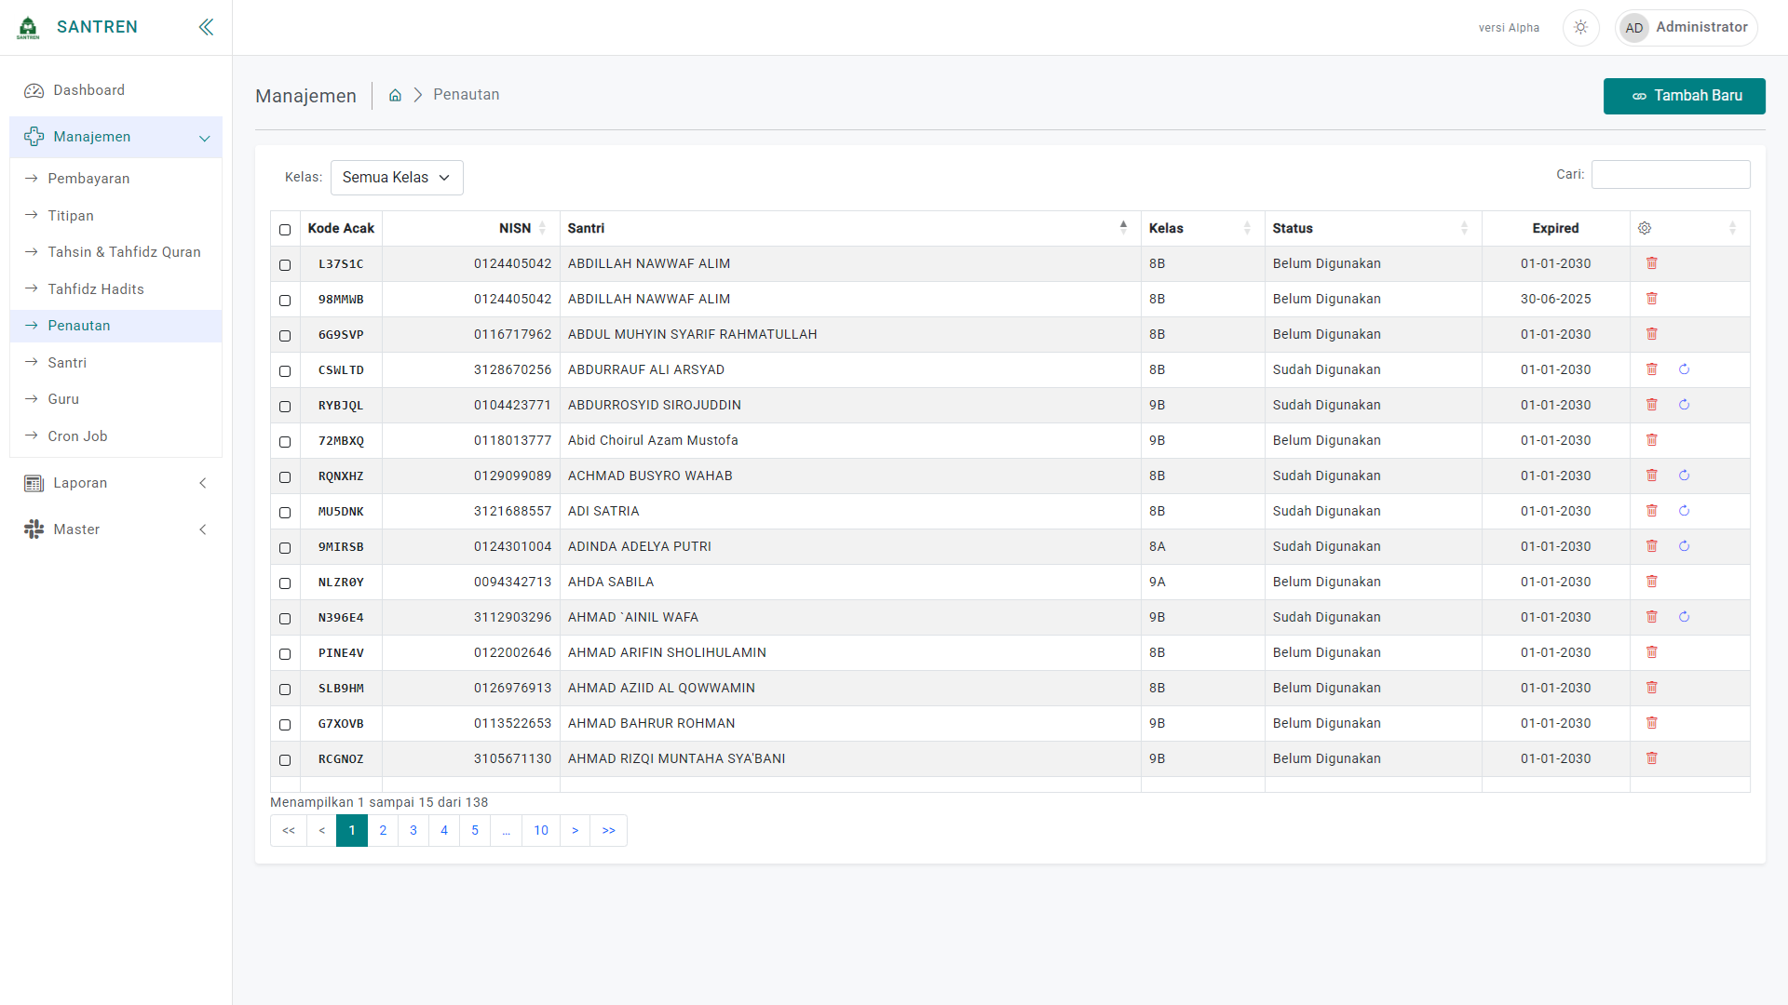Go to pagination page 2

click(383, 830)
